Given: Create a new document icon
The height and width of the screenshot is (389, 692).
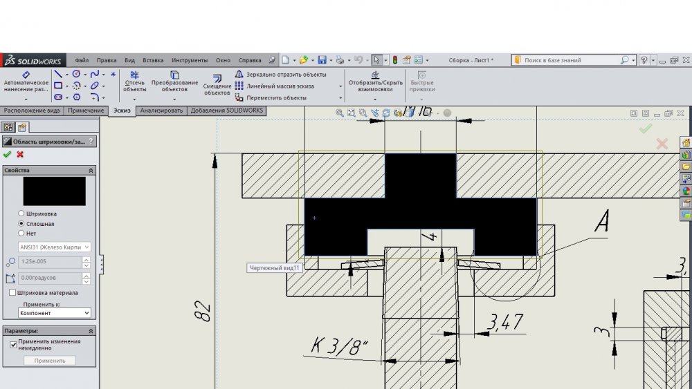Looking at the screenshot, I should coord(286,60).
